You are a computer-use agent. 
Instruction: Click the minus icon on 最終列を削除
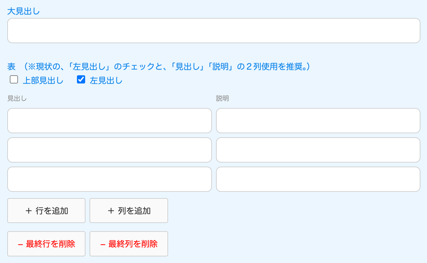(x=103, y=244)
